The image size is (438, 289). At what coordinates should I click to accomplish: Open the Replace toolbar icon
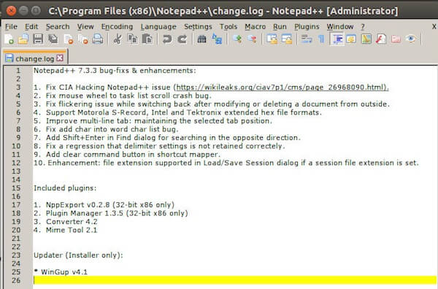217,39
